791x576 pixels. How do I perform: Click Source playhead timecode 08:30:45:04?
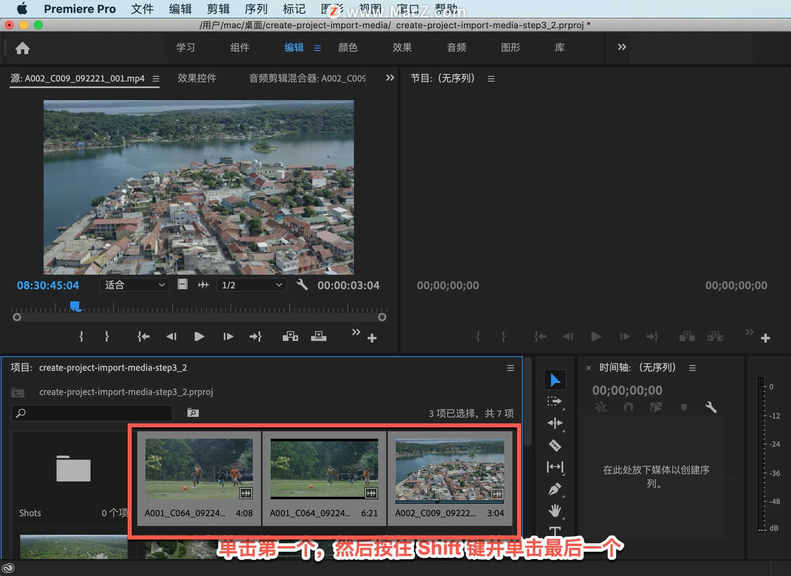(x=48, y=285)
